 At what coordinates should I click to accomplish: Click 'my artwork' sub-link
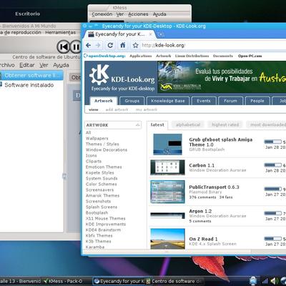[x=147, y=109]
